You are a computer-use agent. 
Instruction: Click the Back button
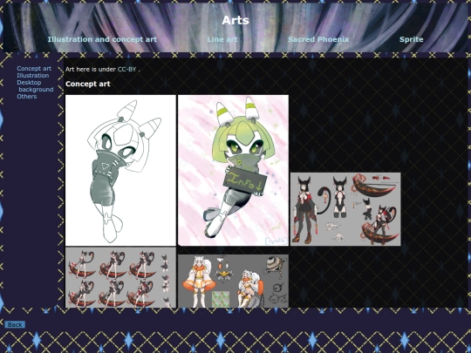point(15,324)
